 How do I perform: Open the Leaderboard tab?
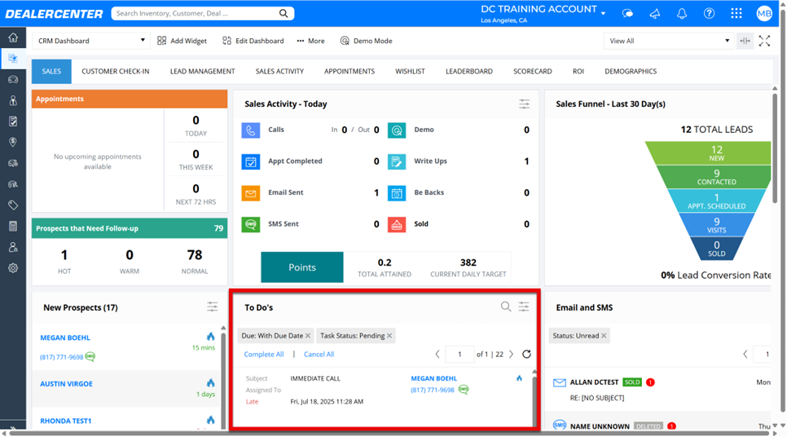click(x=468, y=72)
